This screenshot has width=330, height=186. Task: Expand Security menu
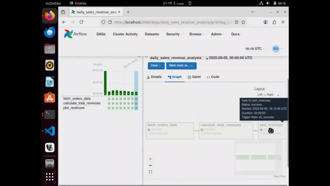pyautogui.click(x=174, y=34)
